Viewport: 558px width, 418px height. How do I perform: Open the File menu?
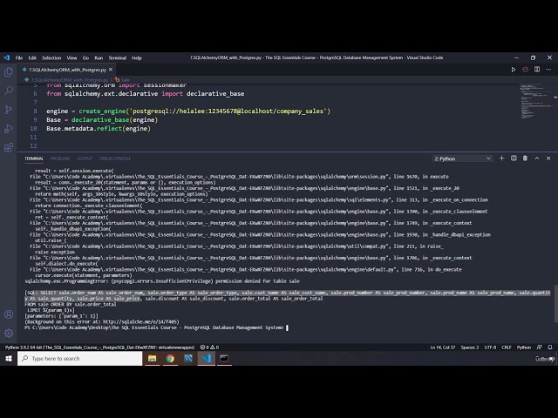(x=19, y=58)
